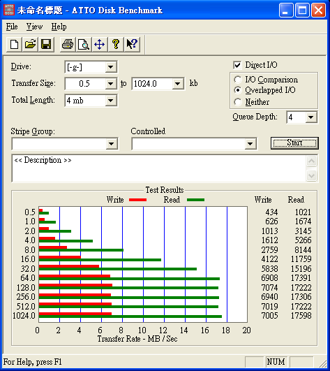Expand the Controlled dropdown
Image resolution: width=330 pixels, height=371 pixels.
point(250,144)
